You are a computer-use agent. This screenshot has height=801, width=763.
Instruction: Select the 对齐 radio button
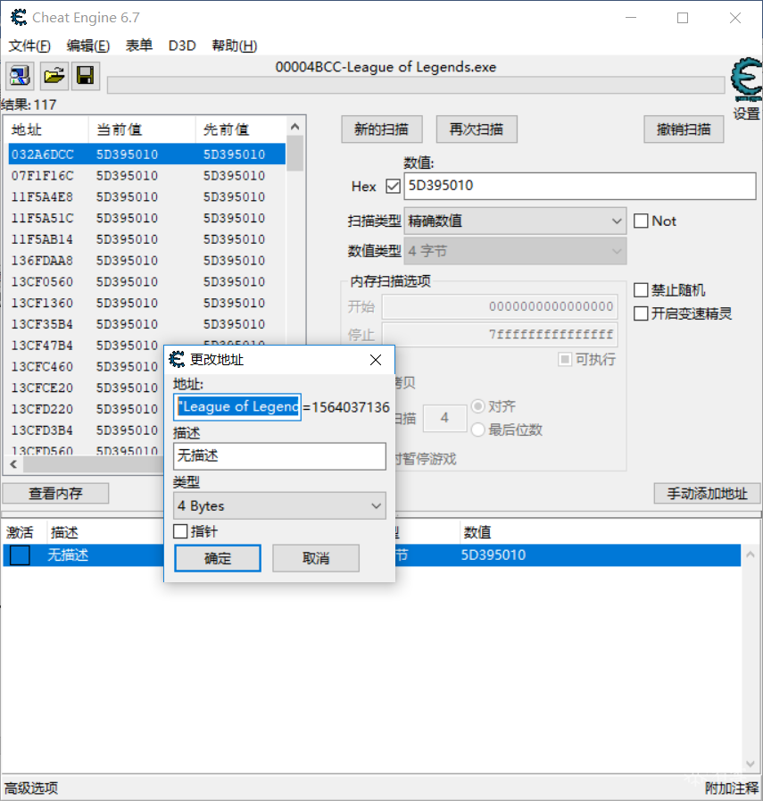477,406
